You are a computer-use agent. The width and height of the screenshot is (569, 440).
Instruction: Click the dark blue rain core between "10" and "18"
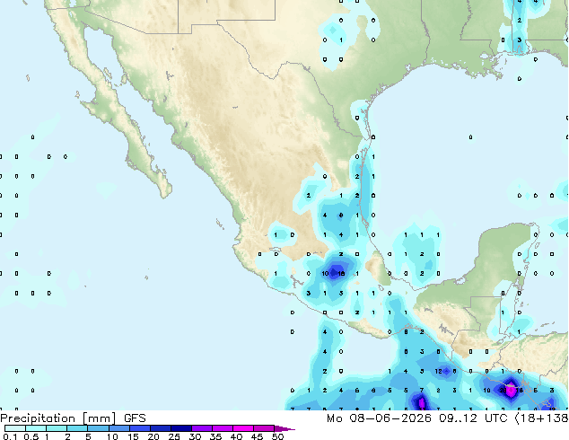tap(334, 273)
